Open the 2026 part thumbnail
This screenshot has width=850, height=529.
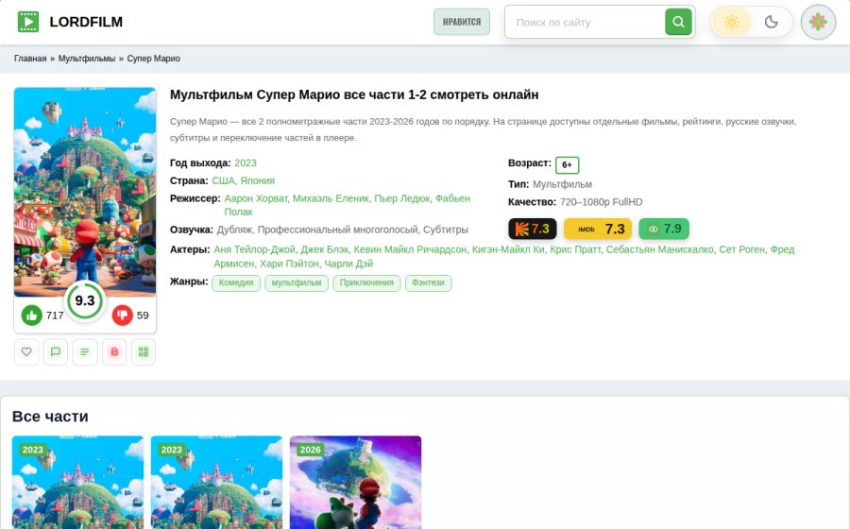[x=356, y=483]
